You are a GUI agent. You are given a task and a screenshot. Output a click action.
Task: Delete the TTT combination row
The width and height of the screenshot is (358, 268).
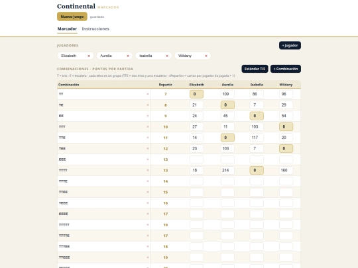click(x=147, y=126)
